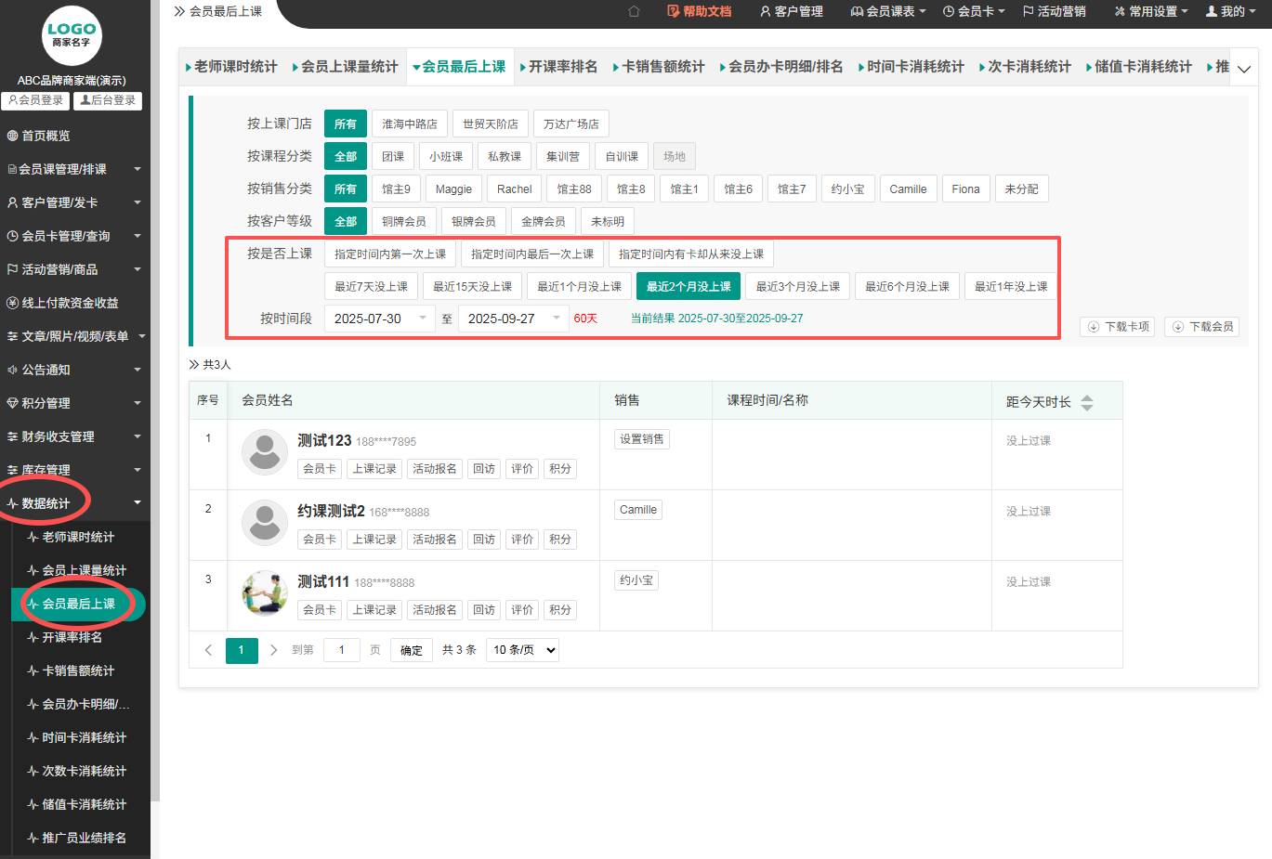Go to next page arrow in pagination
Screen dimensions: 1272x859
click(273, 650)
